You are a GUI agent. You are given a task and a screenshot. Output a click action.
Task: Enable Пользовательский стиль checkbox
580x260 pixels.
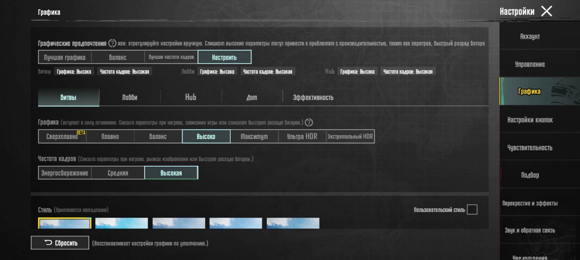pyautogui.click(x=472, y=210)
